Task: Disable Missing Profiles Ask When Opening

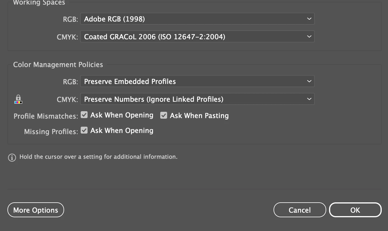Action: tap(84, 130)
